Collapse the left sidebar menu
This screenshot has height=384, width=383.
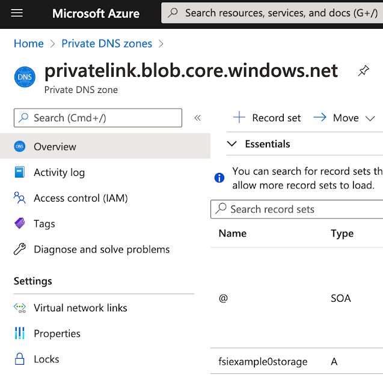197,118
